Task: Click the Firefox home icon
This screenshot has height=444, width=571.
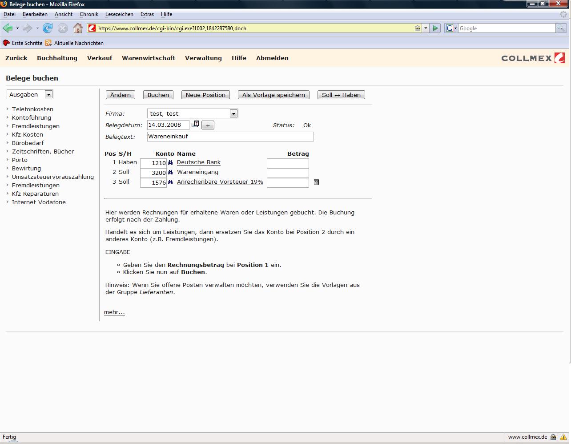Action: pyautogui.click(x=78, y=28)
